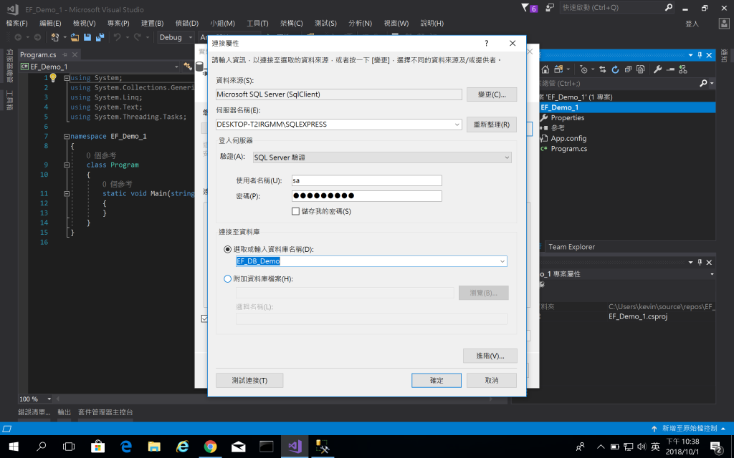Click the collapse all icon in Solution Explorer

[x=628, y=69]
